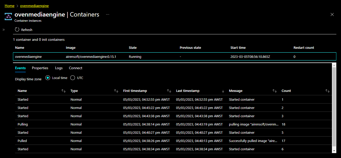The width and height of the screenshot is (341, 158).
Task: Select the ovenmediaengine container row
Action: pos(104,57)
